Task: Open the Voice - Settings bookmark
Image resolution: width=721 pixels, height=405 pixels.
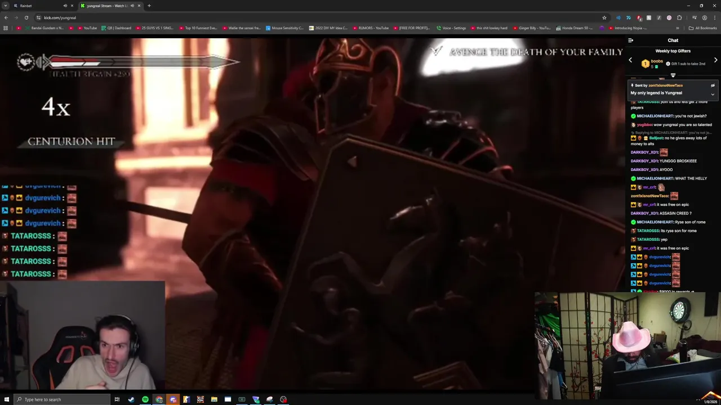Action: [451, 28]
